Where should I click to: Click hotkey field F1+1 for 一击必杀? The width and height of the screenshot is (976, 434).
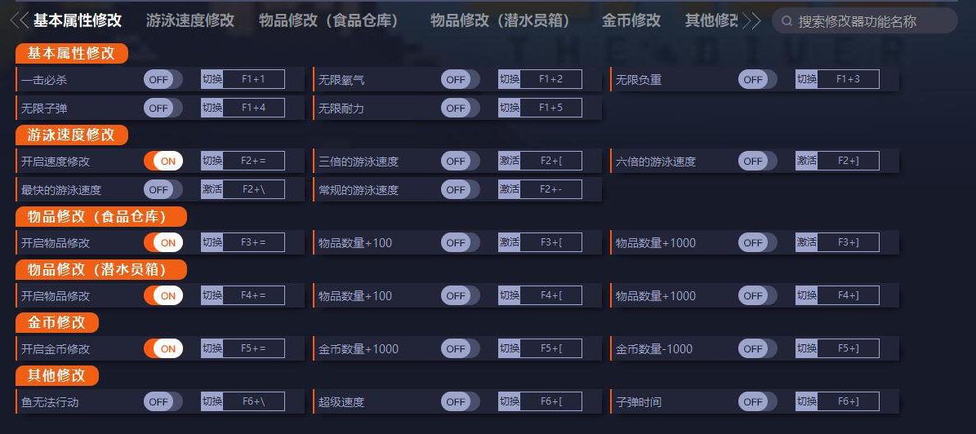(x=254, y=79)
